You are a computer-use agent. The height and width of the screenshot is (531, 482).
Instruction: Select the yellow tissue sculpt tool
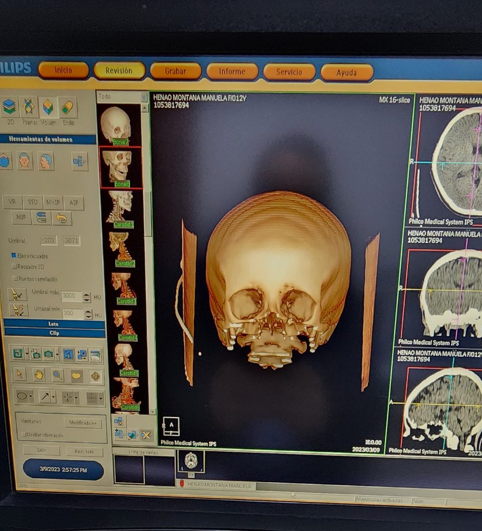coord(77,376)
